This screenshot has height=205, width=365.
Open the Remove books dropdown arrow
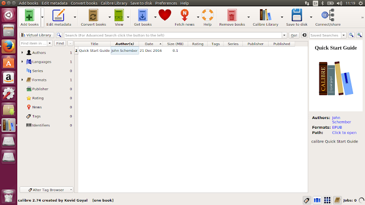click(x=249, y=17)
